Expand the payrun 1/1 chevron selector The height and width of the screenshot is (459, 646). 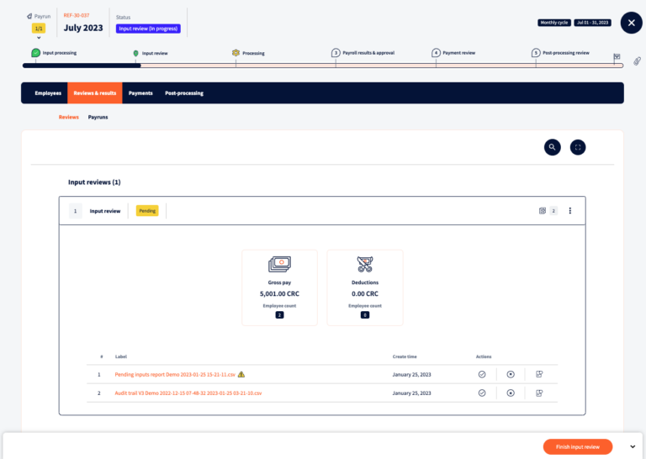(39, 38)
